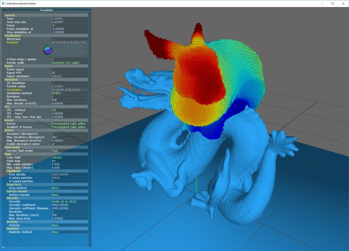Select Stop simulation at value field

point(70,32)
